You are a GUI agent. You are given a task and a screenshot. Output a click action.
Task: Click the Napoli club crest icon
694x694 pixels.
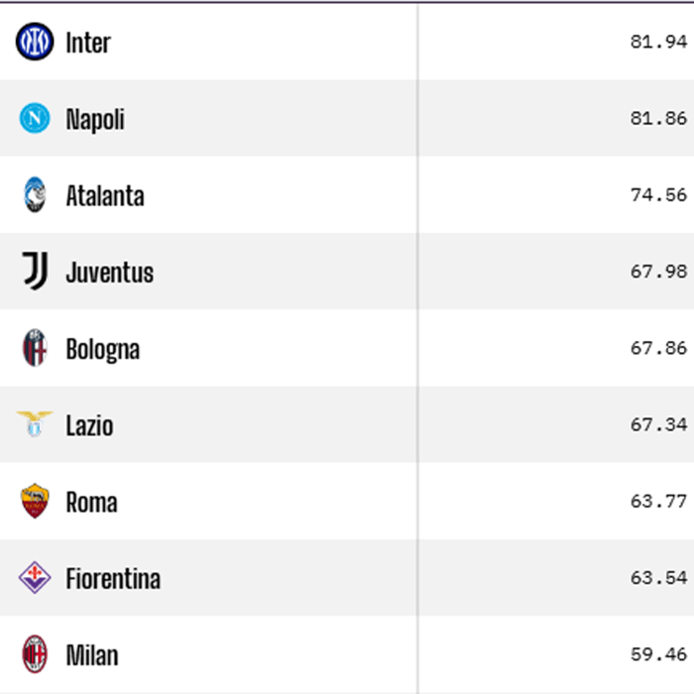point(35,119)
